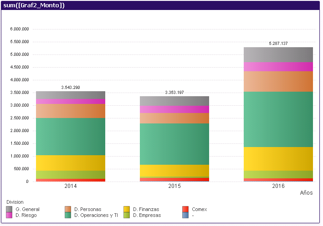Image resolution: width=323 pixels, height=226 pixels.
Task: Select the orange segment of the 2015 bar
Action: 174,118
